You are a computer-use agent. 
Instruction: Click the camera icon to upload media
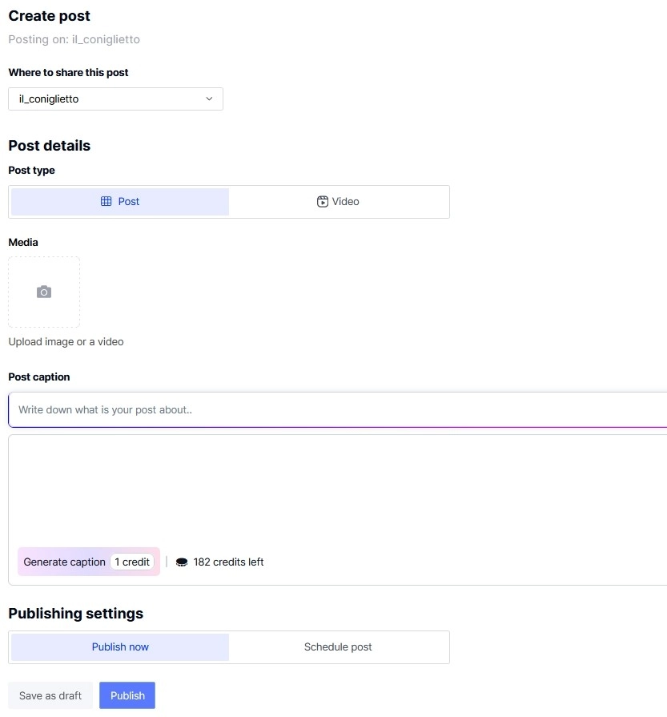tap(44, 292)
